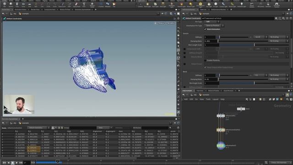The height and width of the screenshot is (165, 293).
Task: Switch to the Material Palette tab
Action: 214,91
